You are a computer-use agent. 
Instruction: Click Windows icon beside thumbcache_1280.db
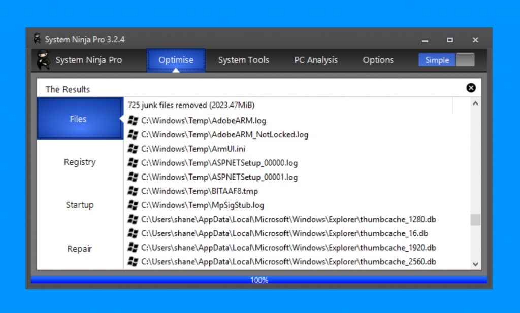coord(133,220)
